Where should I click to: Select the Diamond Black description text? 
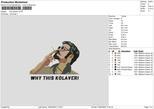click(x=127, y=67)
